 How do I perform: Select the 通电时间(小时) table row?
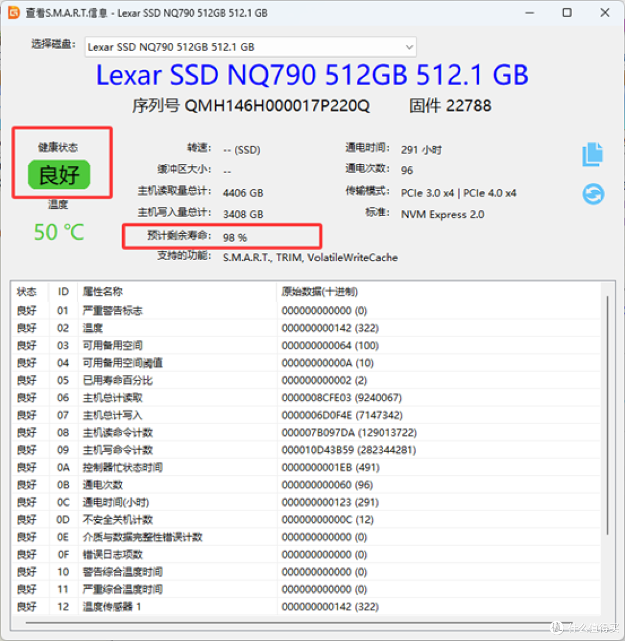(306, 502)
